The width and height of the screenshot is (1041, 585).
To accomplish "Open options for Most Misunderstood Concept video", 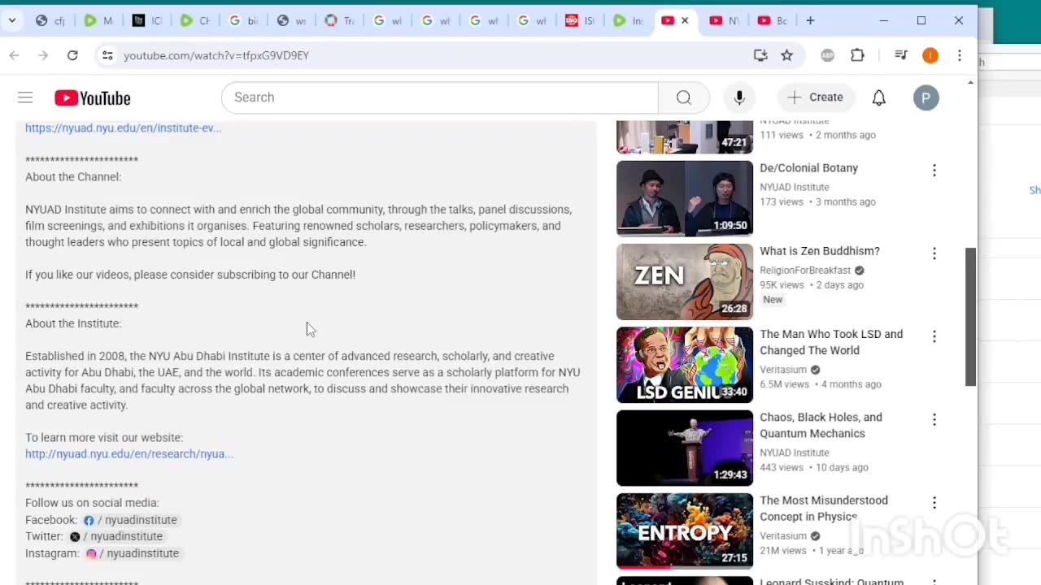I will [934, 503].
